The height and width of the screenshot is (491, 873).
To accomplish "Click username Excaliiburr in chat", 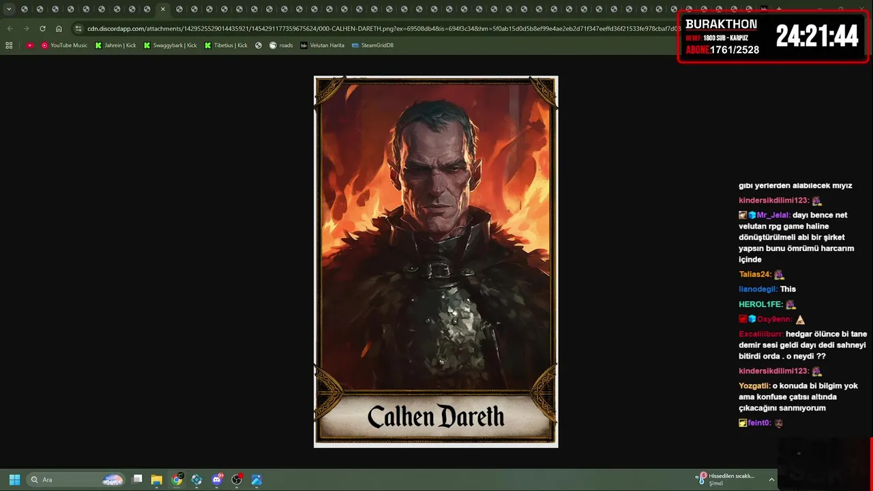I will tap(760, 334).
